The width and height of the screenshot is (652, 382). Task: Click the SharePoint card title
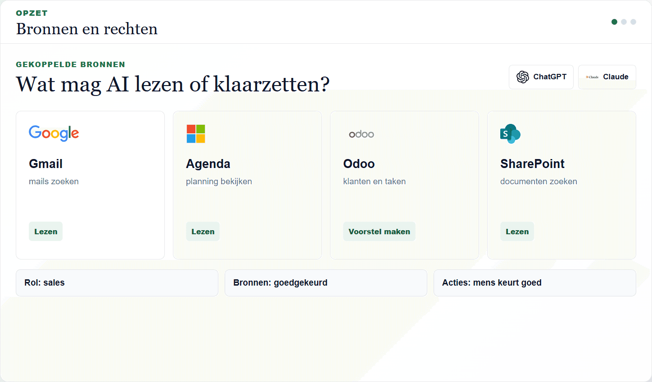[x=532, y=164]
